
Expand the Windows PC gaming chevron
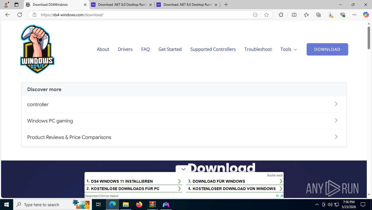point(336,120)
